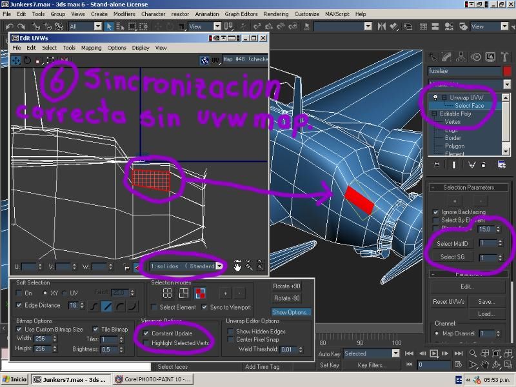The height and width of the screenshot is (387, 516).
Task: Choose Vertex sub-object selection mode icon
Action: [x=168, y=293]
